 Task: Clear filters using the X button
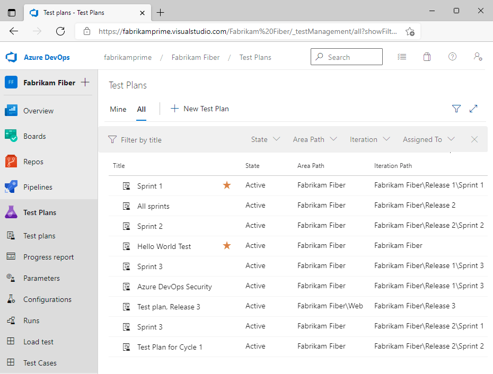(x=474, y=139)
